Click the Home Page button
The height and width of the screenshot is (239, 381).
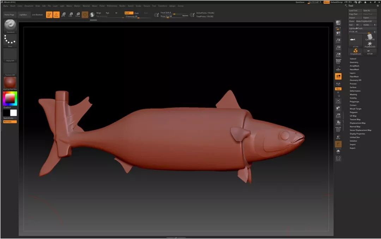[9, 14]
